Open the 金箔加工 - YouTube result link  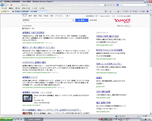click(31, 92)
